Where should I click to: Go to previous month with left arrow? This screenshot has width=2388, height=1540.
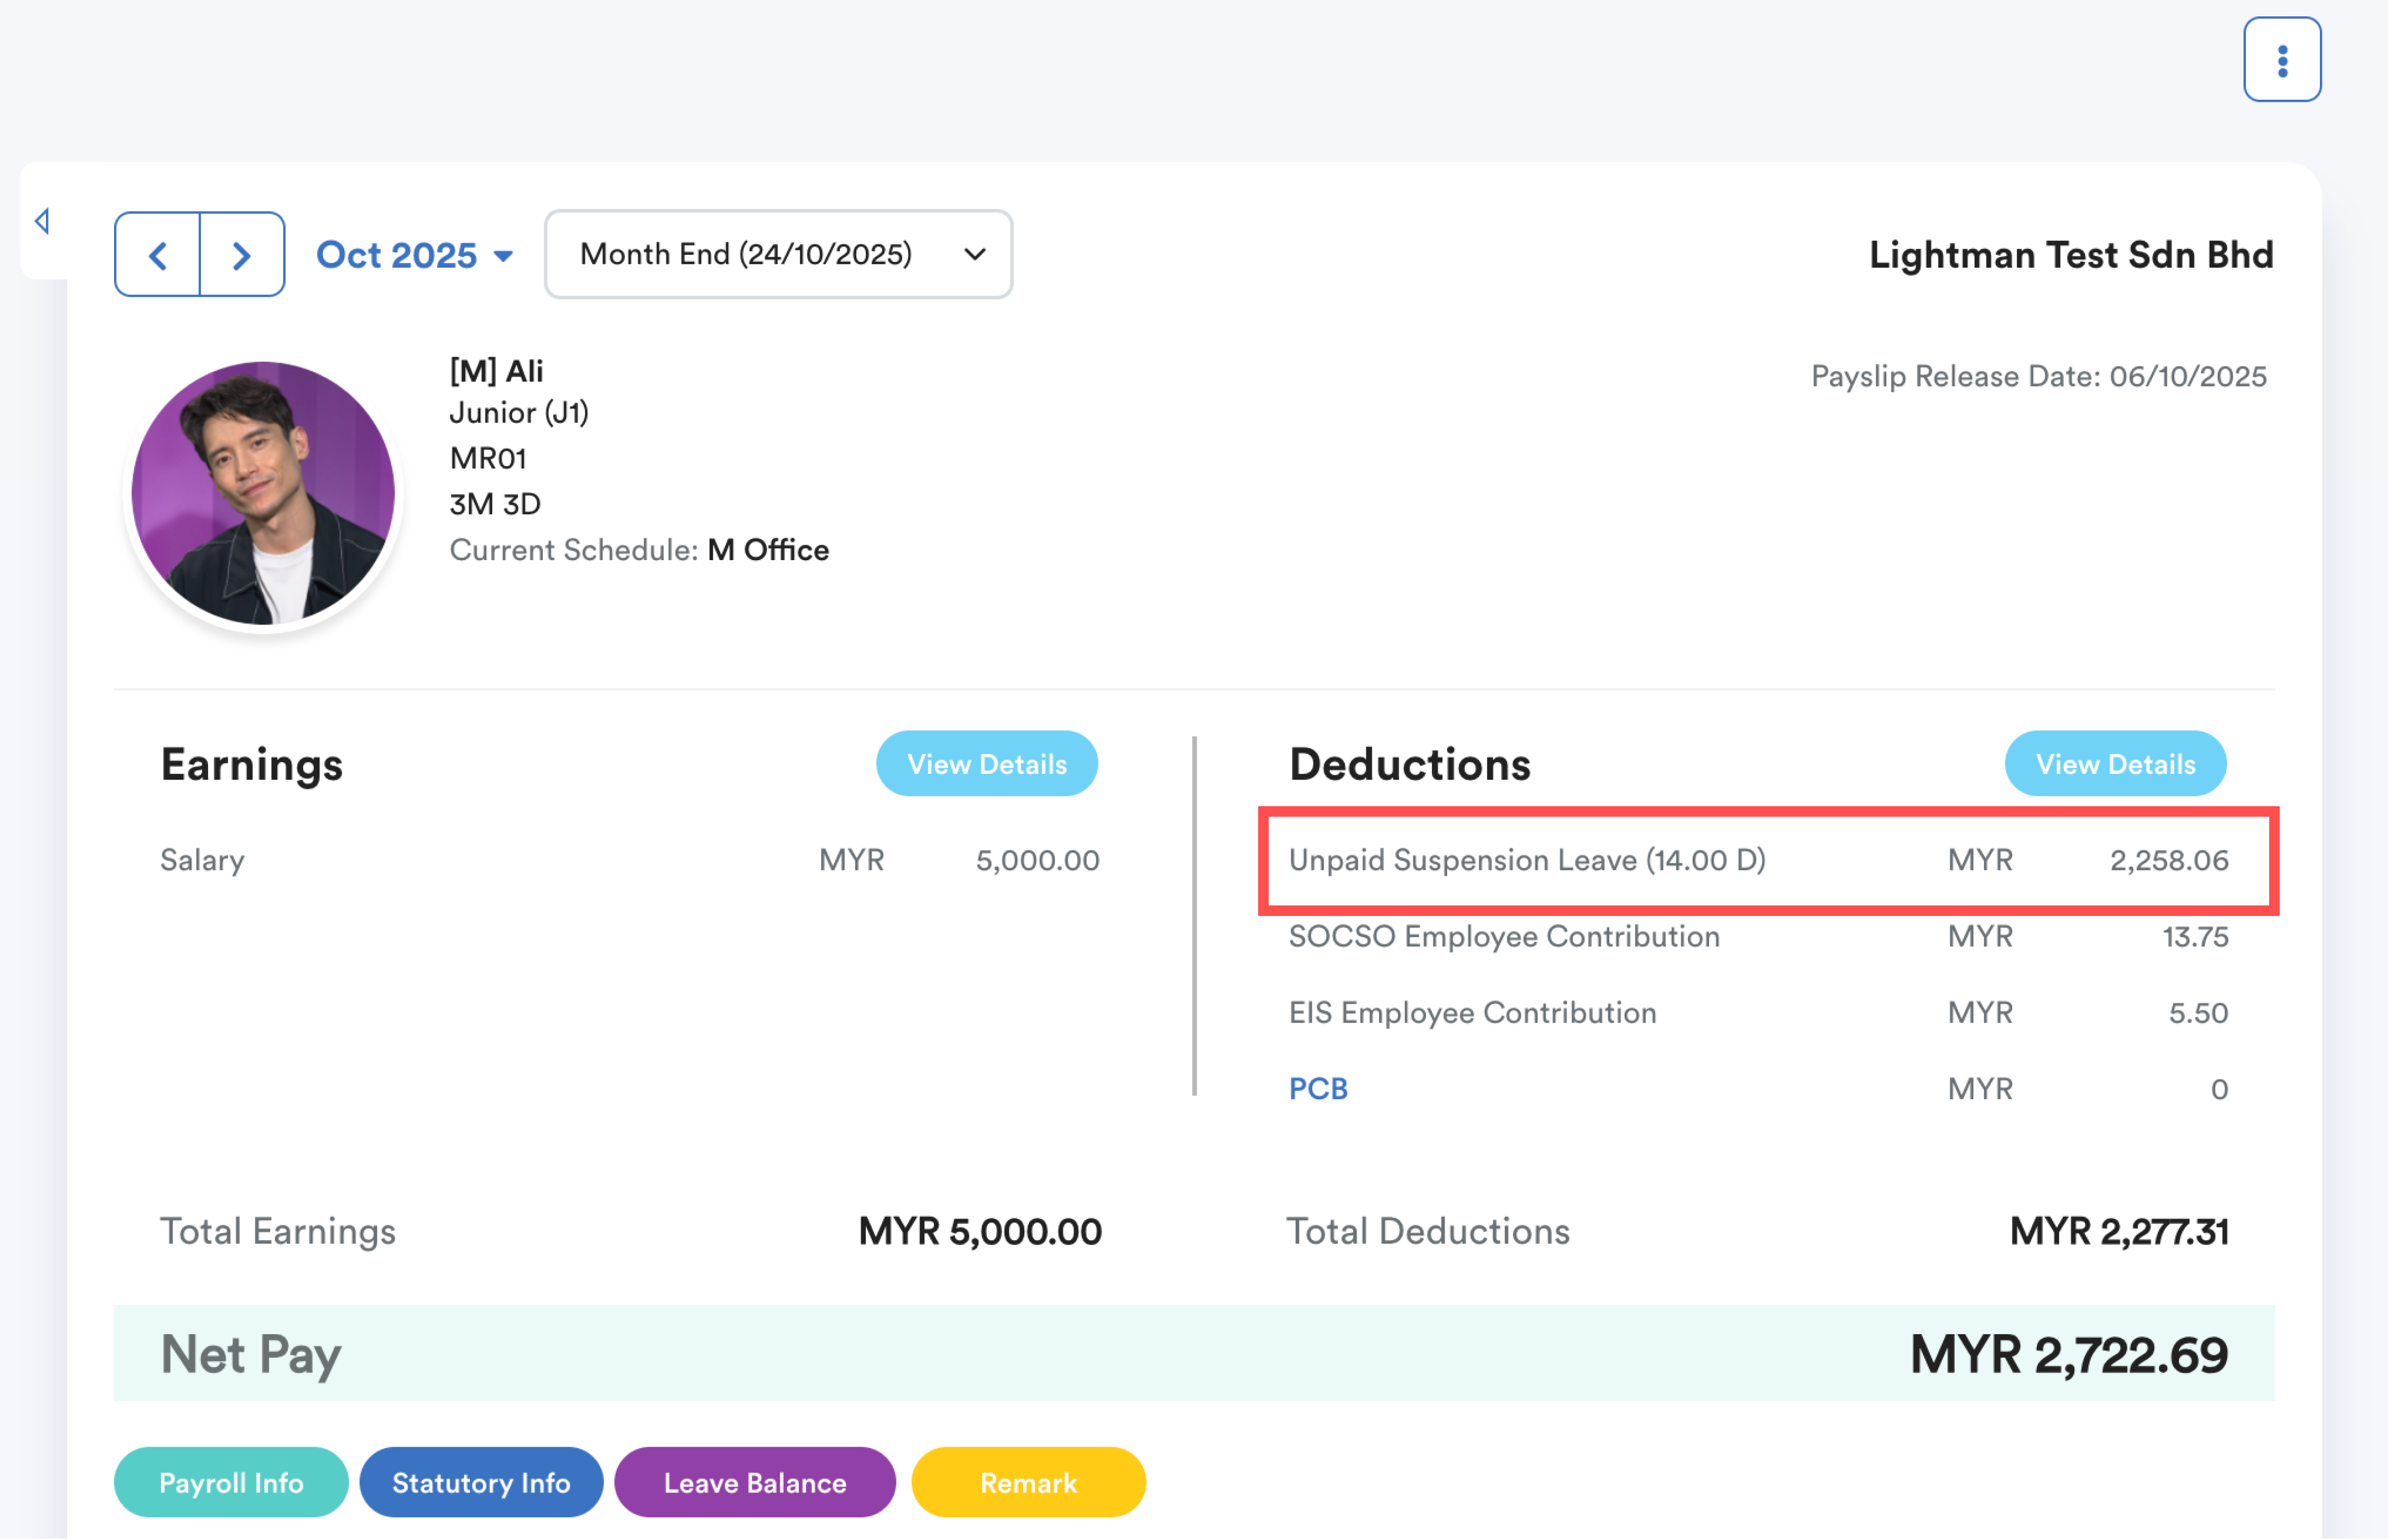pos(158,255)
